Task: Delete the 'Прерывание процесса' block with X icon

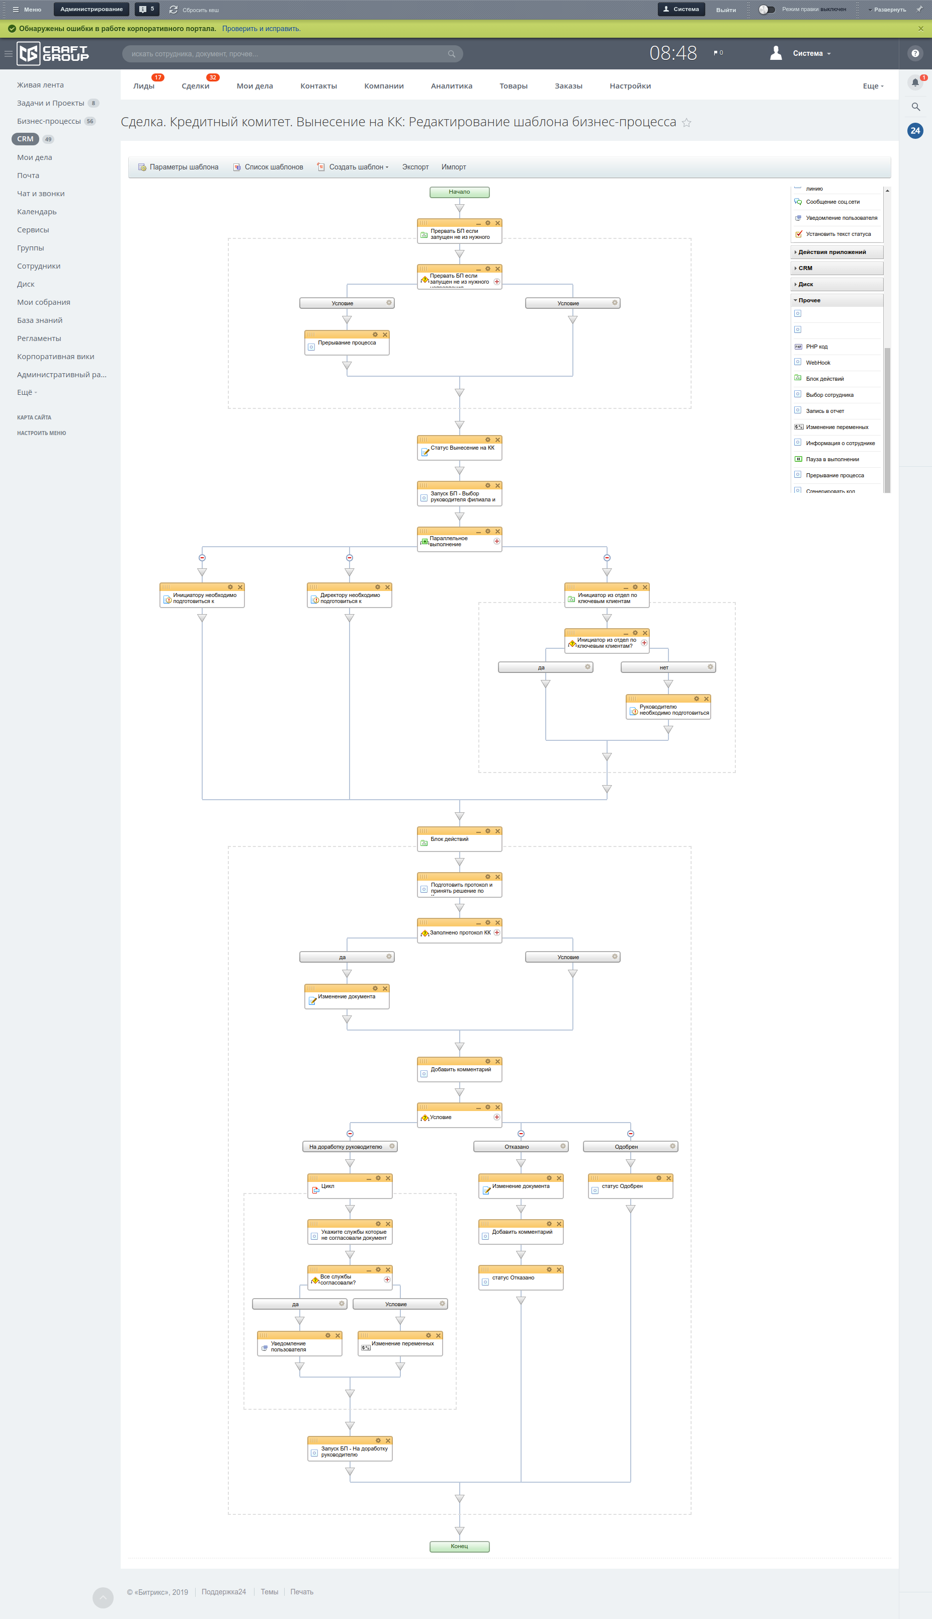Action: pyautogui.click(x=385, y=334)
